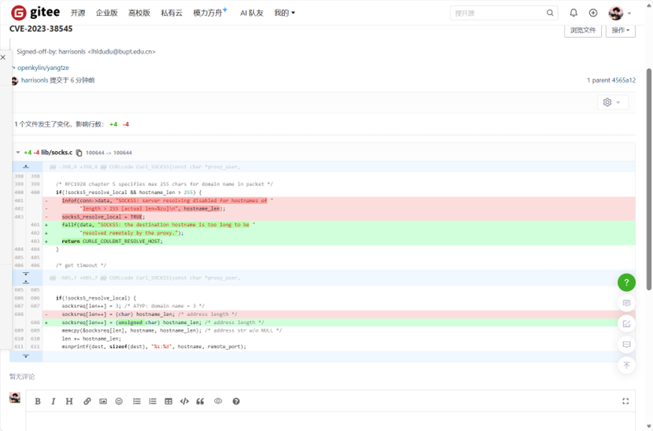Expand the 我的 menu in the navbar
Screen dimensions: 653x431
pos(284,13)
